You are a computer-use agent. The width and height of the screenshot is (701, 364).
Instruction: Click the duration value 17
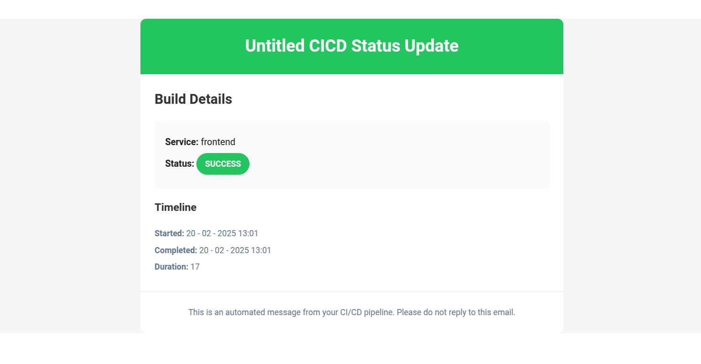coord(195,267)
